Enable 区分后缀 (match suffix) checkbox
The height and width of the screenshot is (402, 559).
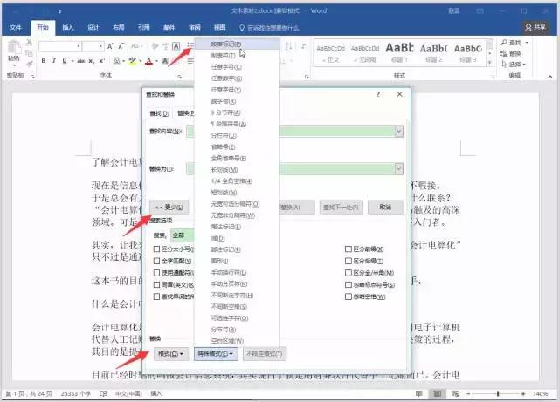pyautogui.click(x=349, y=261)
